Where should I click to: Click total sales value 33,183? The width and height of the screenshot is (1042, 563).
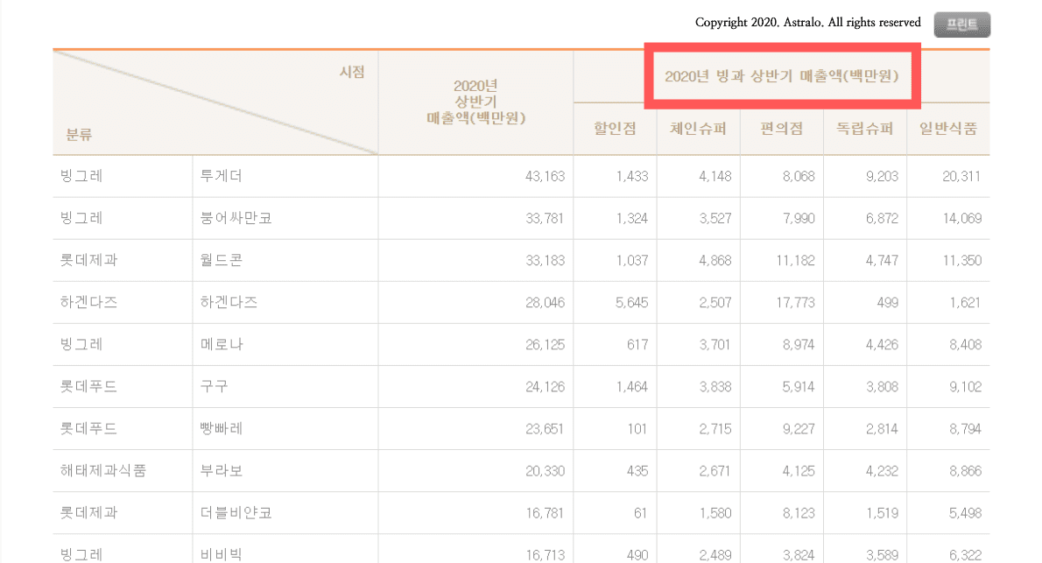click(x=545, y=261)
